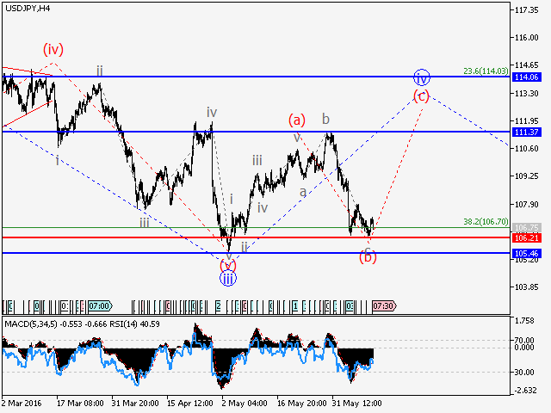Click the 31 Mar 20:00 date label
The height and width of the screenshot is (413, 551).
click(x=135, y=404)
